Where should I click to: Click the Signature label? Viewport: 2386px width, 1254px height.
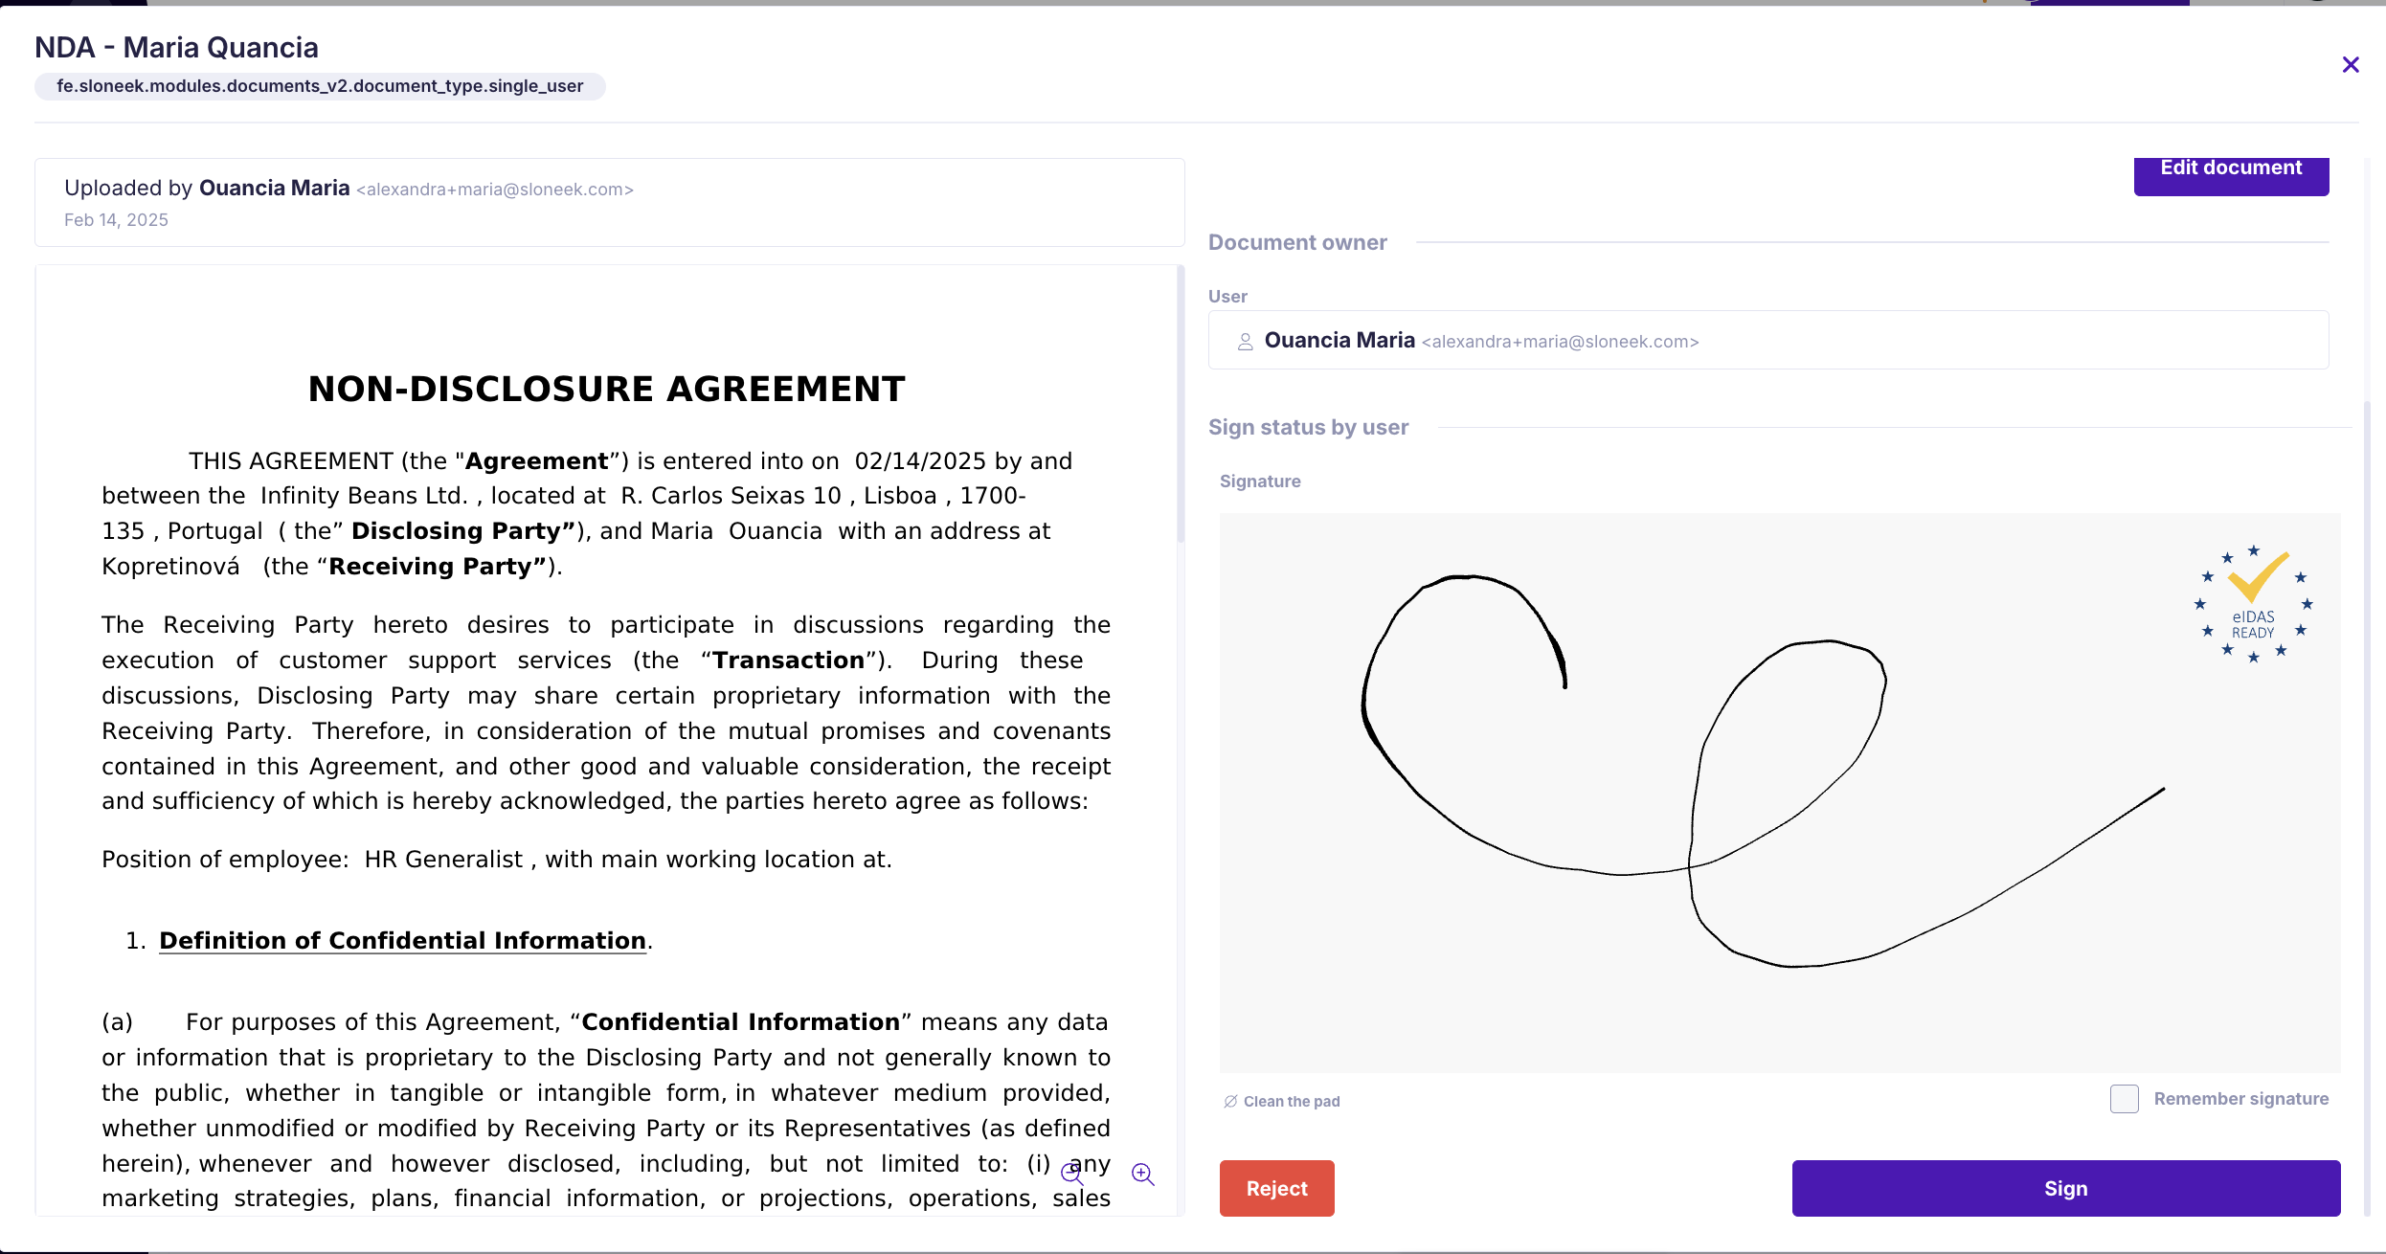tap(1260, 481)
